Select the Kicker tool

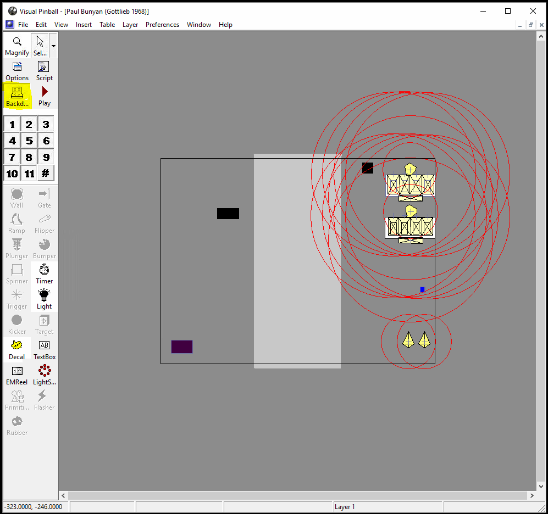coord(17,325)
